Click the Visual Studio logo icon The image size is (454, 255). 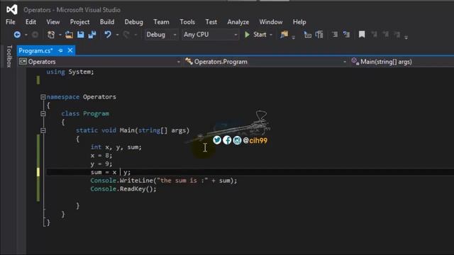[x=12, y=10]
